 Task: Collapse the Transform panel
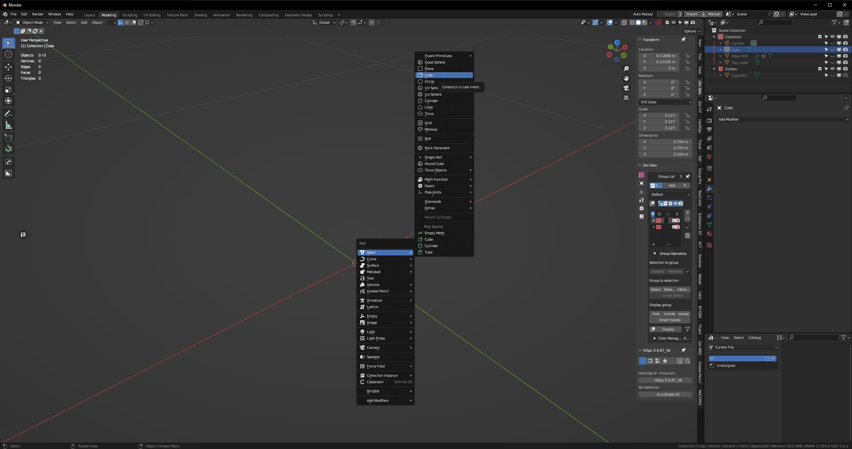[x=640, y=40]
